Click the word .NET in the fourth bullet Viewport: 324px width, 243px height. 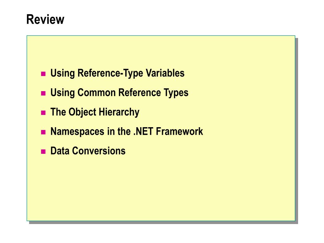[x=143, y=131]
